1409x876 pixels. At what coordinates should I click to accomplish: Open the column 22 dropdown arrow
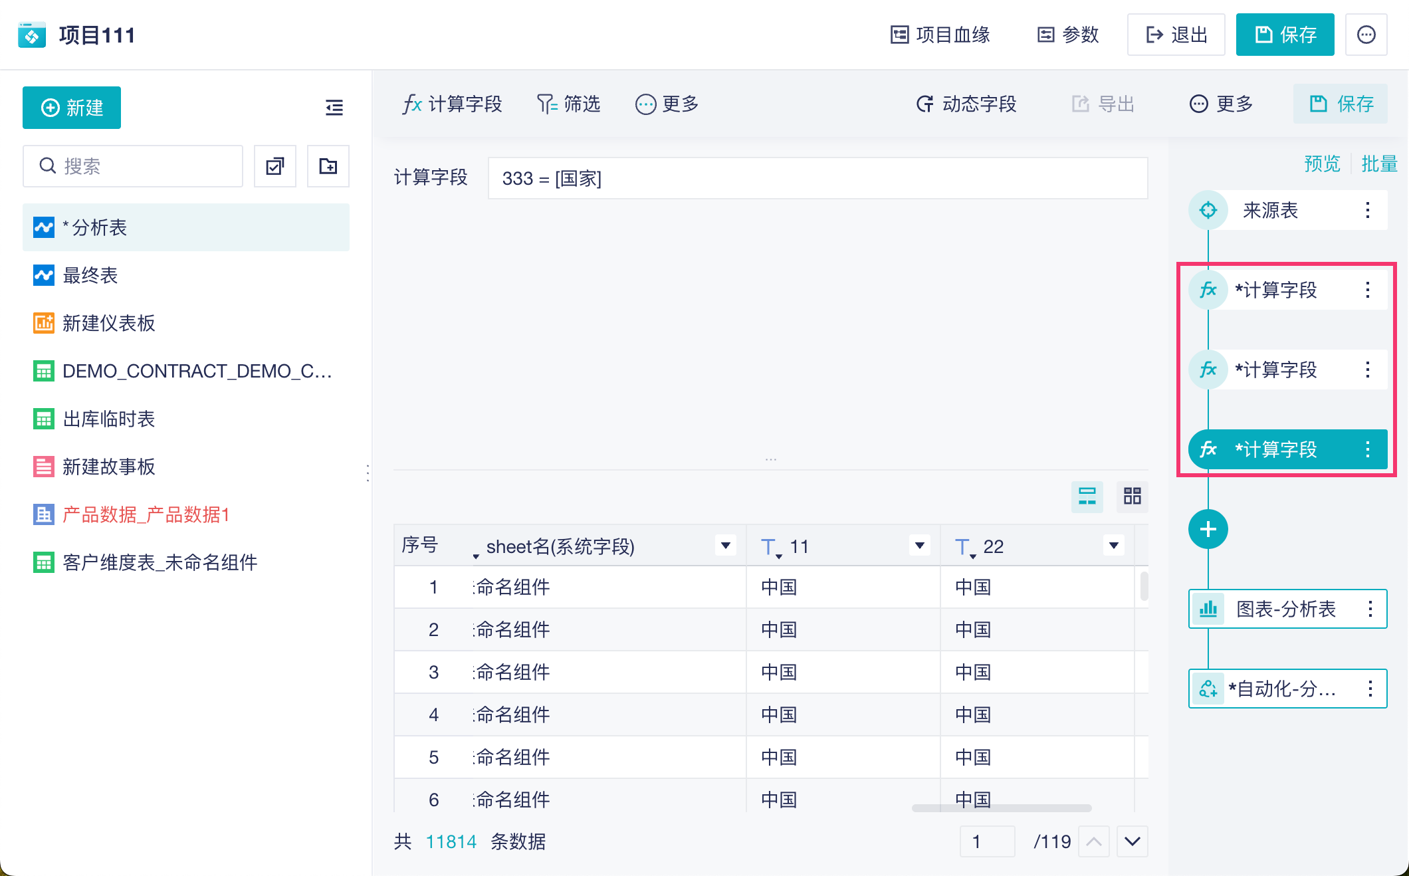coord(1113,546)
